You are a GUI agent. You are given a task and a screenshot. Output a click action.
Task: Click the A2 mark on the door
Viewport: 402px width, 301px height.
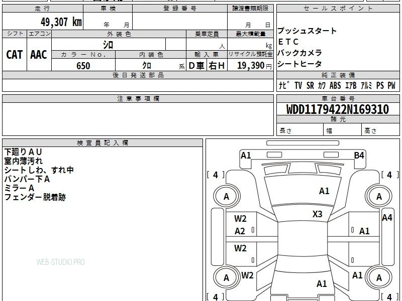[x=240, y=231]
